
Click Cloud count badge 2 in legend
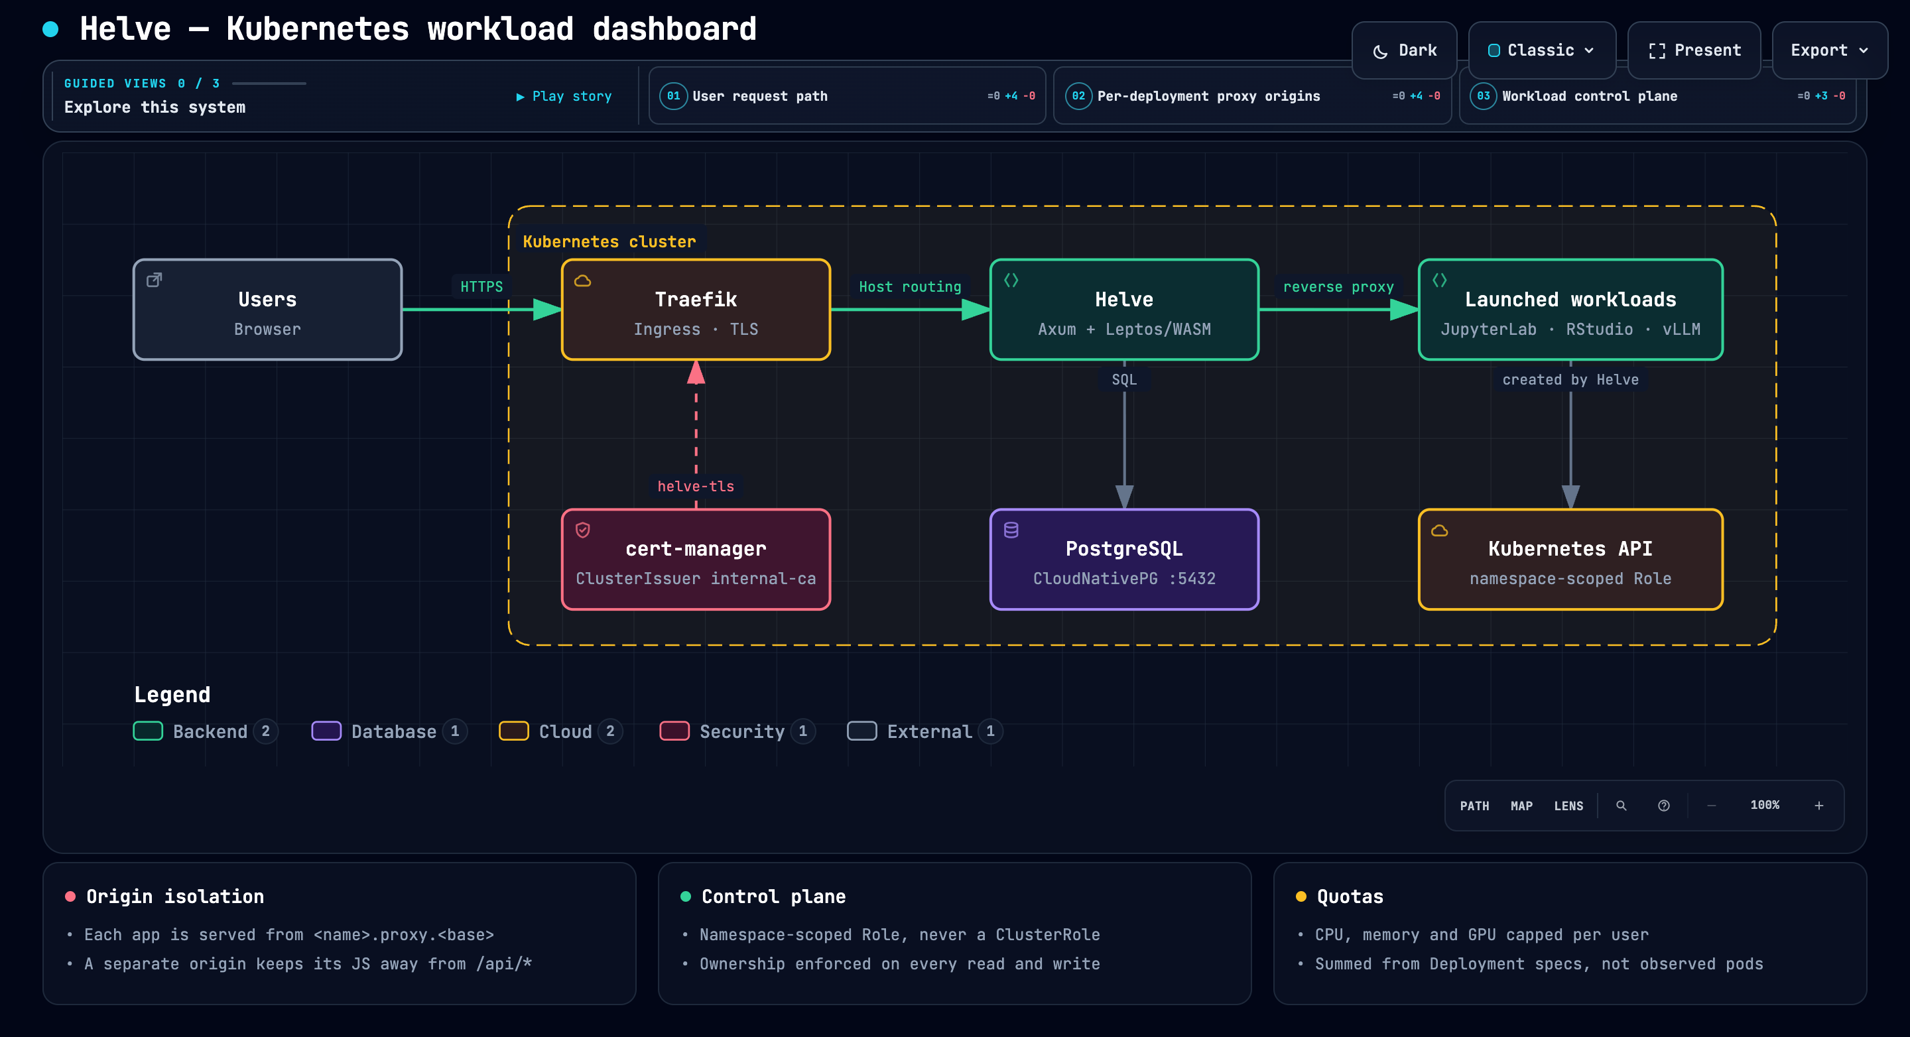(x=610, y=731)
